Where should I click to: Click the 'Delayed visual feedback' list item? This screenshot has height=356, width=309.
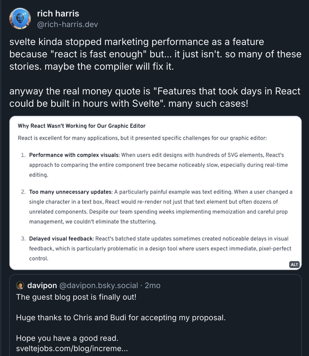154,248
